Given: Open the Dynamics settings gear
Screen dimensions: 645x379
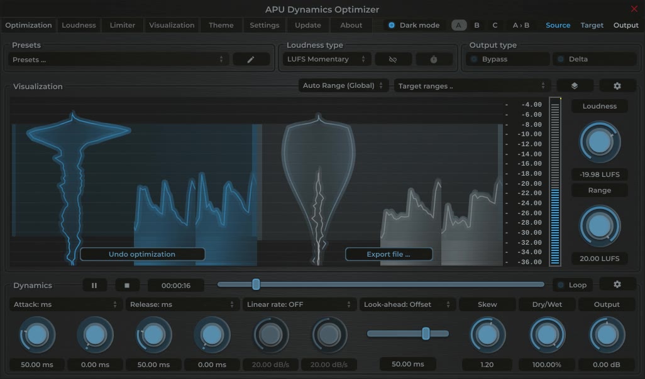Looking at the screenshot, I should (617, 284).
